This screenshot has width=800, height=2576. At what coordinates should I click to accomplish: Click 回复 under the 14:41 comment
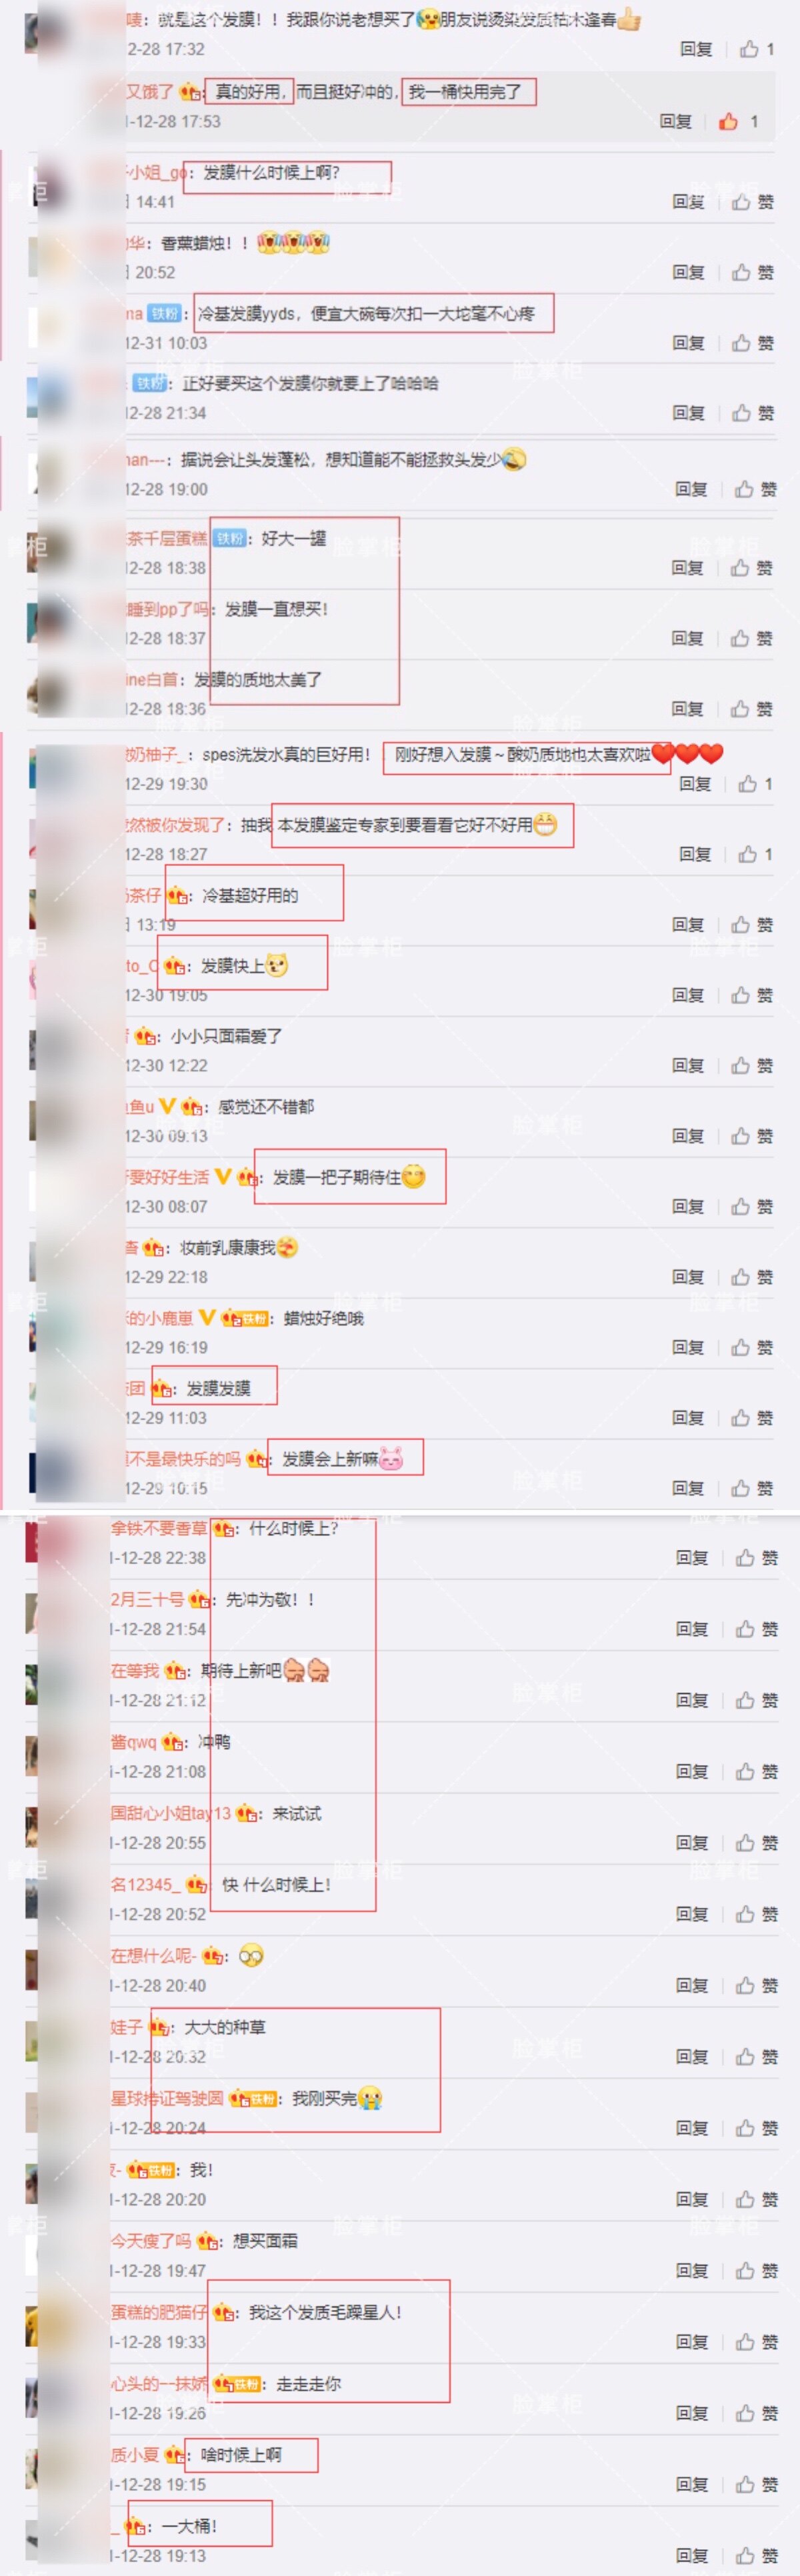tap(688, 202)
